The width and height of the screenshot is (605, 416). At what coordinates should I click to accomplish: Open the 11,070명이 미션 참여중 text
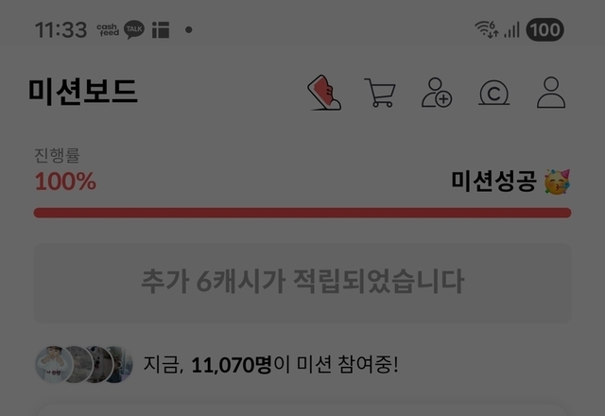point(271,364)
